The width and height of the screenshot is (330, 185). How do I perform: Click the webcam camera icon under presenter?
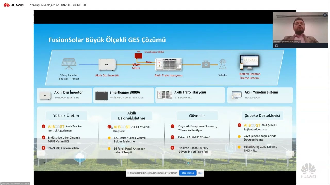pos(277,46)
